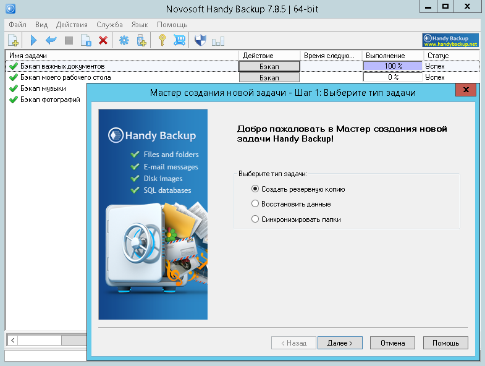Click the Отмена button
The height and width of the screenshot is (366, 485).
392,343
